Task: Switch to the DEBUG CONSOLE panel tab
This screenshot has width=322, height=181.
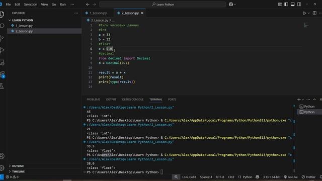Action: point(133,100)
